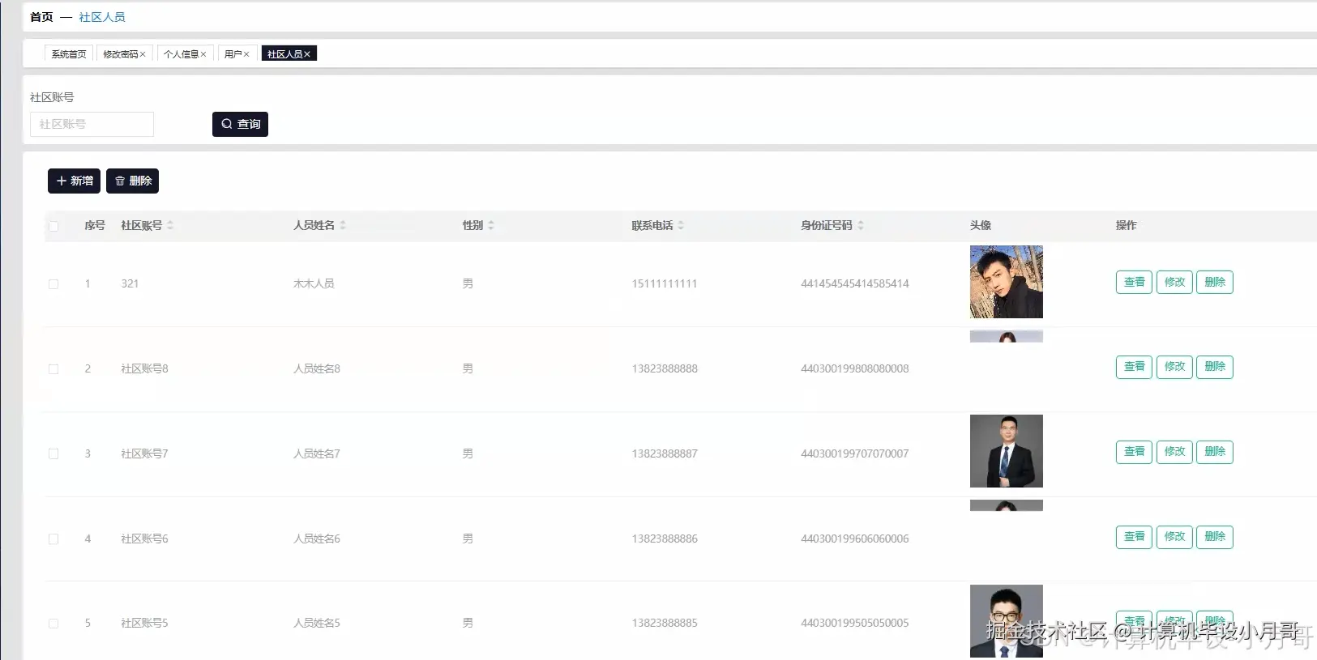Toggle sort on 联系电话 column arrows
This screenshot has height=660, width=1317.
pyautogui.click(x=681, y=225)
